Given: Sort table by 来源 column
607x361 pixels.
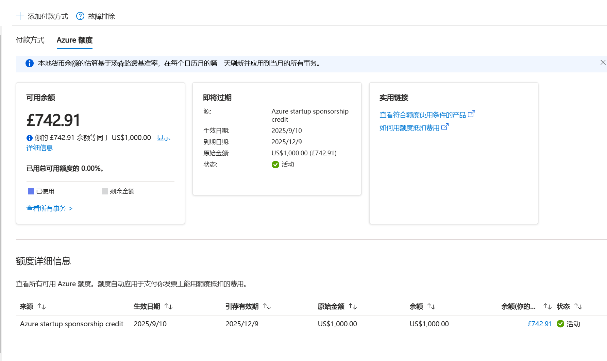Looking at the screenshot, I should [41, 307].
